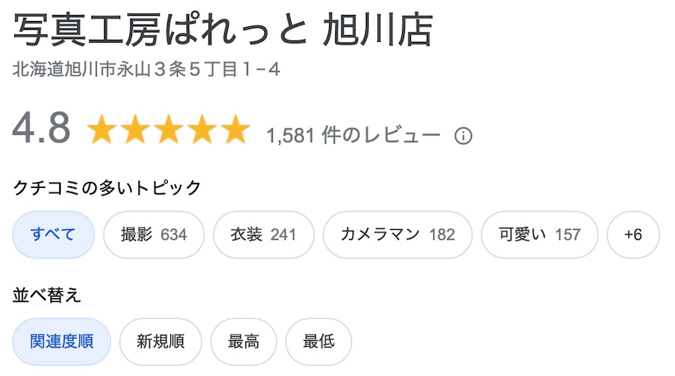Screen dimensions: 675x376
Task: Filter reviews by 撮影 634 topic
Action: pos(154,234)
